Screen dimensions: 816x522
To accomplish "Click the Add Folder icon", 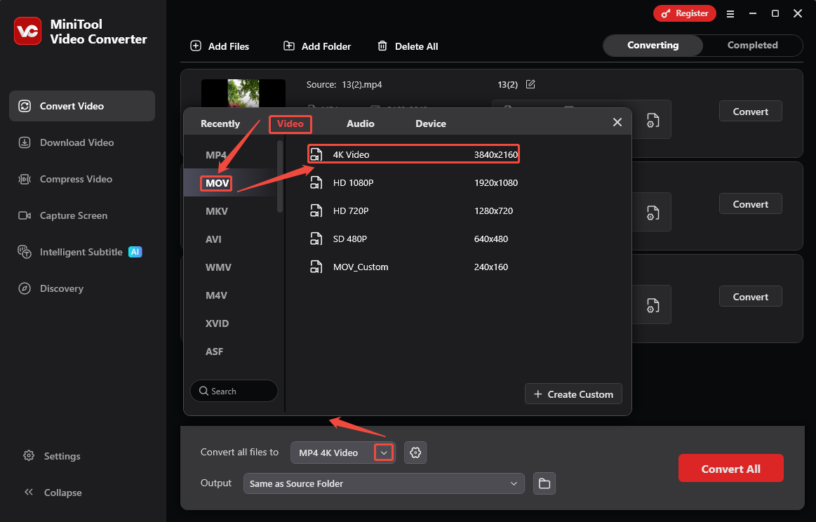I will click(x=289, y=46).
